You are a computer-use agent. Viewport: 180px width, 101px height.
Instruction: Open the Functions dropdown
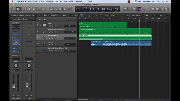tap(56, 15)
